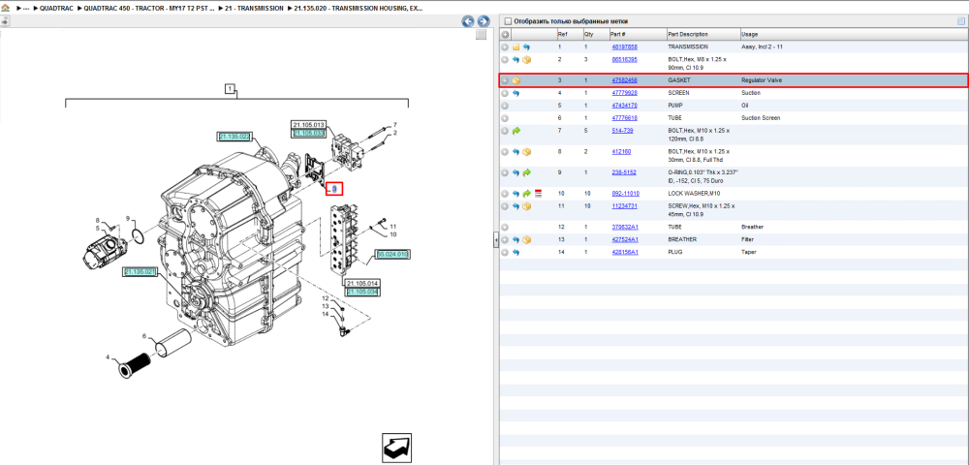Sort by the Part Description column header
This screenshot has height=465, width=969.
[x=703, y=35]
